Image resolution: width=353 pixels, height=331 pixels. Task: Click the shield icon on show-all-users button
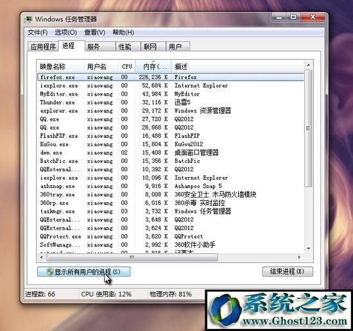coord(50,272)
